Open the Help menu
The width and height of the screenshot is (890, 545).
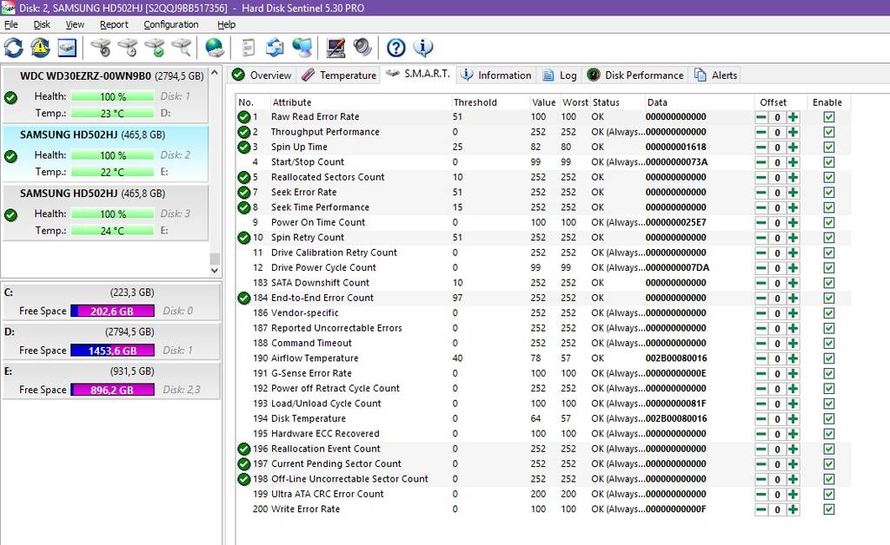click(226, 24)
